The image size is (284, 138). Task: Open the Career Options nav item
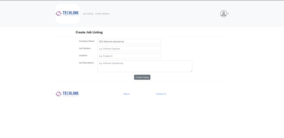(x=102, y=14)
